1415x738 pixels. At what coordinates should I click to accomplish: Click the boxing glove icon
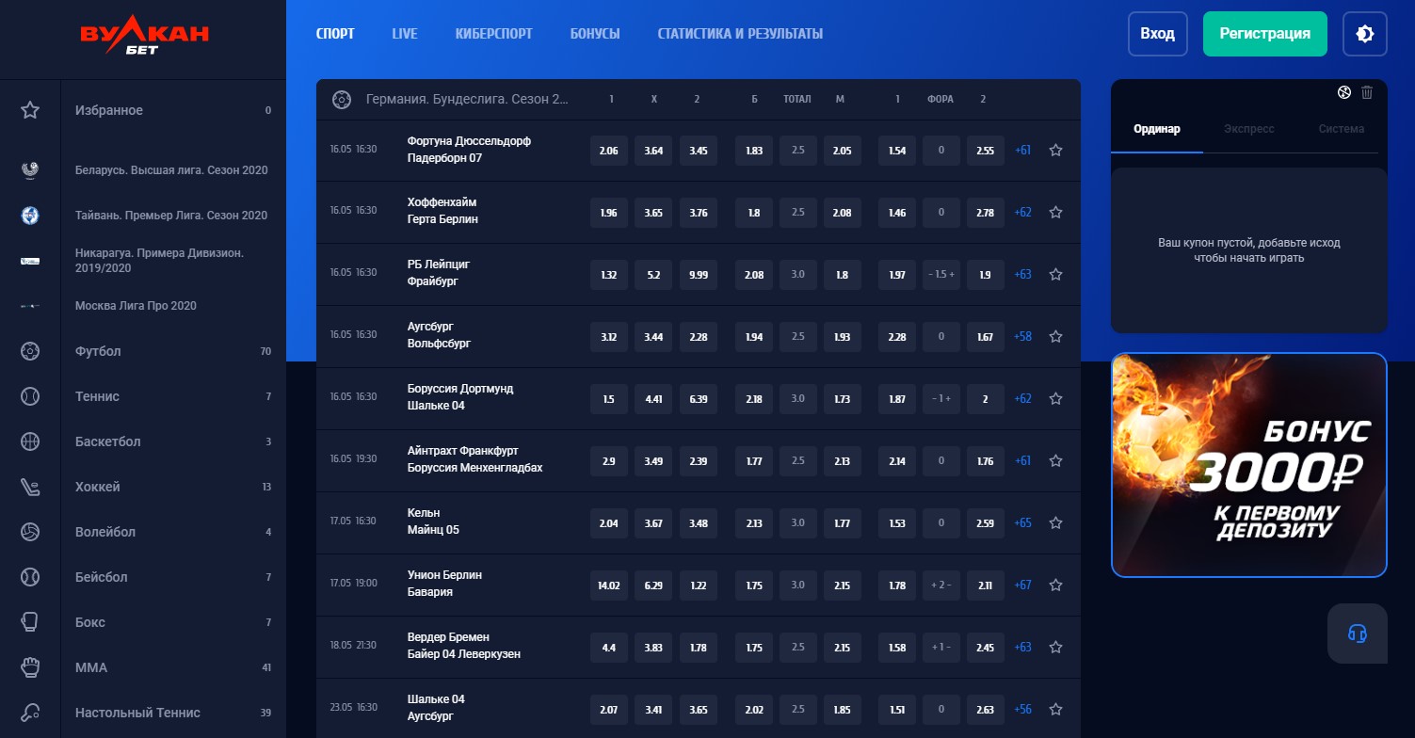[30, 622]
